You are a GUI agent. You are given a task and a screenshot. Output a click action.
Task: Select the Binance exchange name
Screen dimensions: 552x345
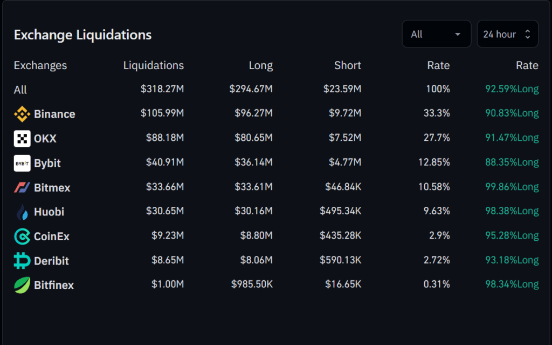tap(54, 114)
